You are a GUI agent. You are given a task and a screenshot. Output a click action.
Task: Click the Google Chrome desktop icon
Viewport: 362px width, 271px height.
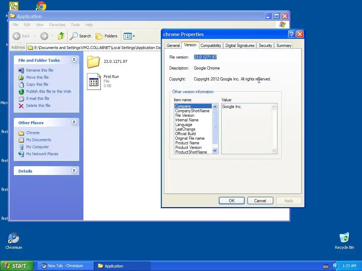(41, 6)
